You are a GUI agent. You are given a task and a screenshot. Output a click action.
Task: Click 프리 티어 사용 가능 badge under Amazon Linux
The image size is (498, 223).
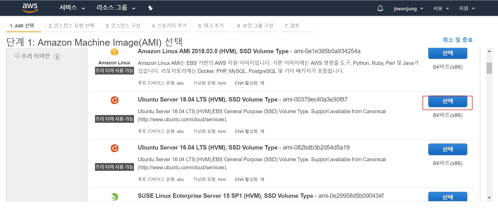tap(114, 71)
